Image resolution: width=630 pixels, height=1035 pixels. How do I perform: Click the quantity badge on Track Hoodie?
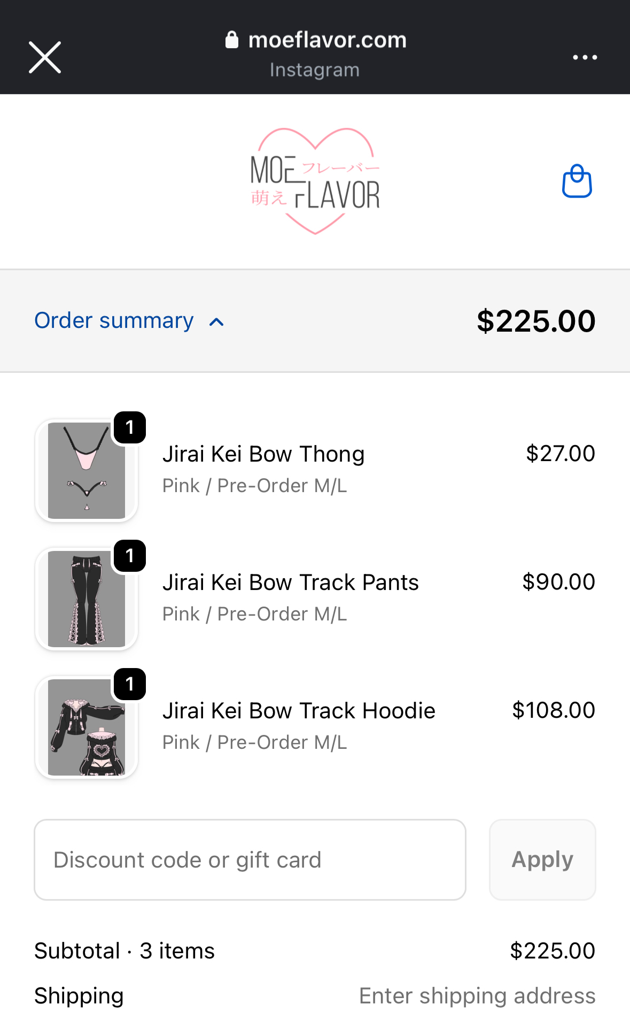pos(130,684)
